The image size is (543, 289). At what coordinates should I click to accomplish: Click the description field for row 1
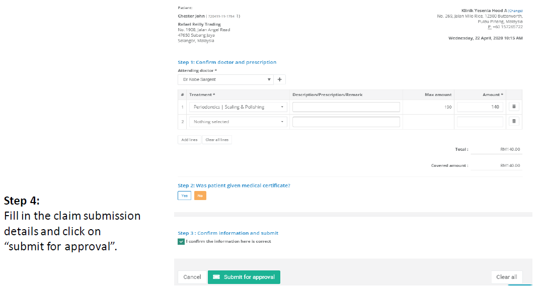(346, 107)
